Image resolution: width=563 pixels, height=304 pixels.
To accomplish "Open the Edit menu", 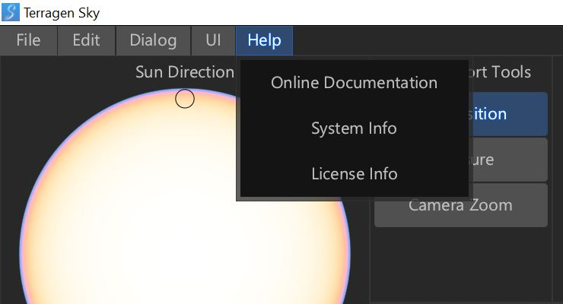I will click(x=86, y=40).
